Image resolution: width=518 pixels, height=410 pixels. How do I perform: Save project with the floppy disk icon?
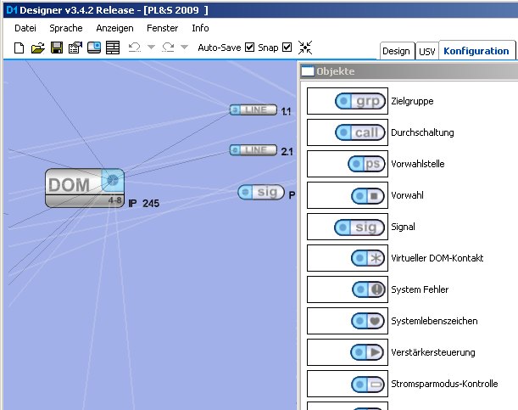point(57,48)
